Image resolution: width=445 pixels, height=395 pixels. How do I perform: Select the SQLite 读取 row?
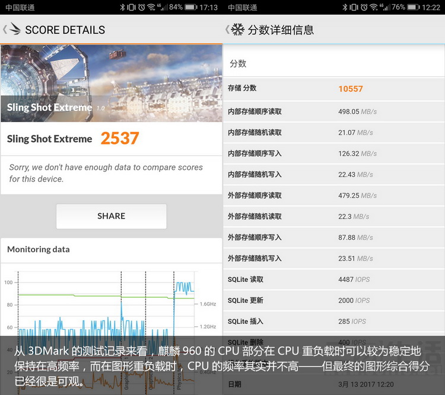tap(333, 280)
